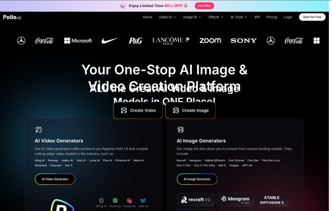This screenshot has height=211, width=332.
Task: Click the Flux Schnell link
Action: point(236,161)
